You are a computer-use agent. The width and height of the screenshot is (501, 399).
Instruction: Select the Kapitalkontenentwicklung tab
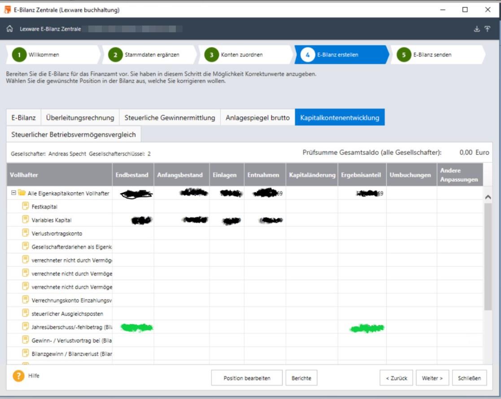(340, 117)
